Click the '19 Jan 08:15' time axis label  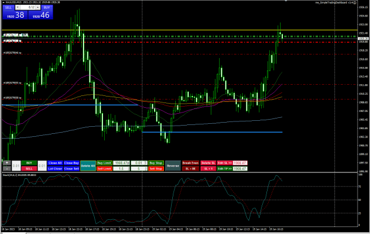click(x=210, y=229)
